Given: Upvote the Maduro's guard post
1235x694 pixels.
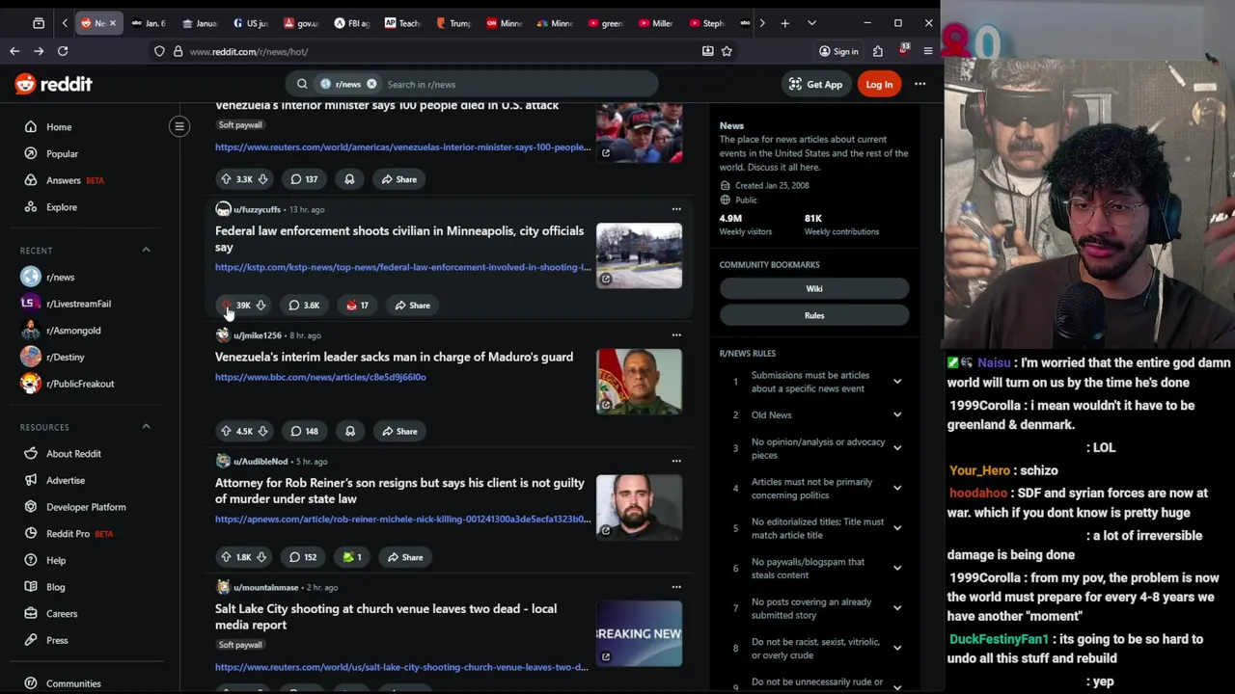Looking at the screenshot, I should (226, 431).
